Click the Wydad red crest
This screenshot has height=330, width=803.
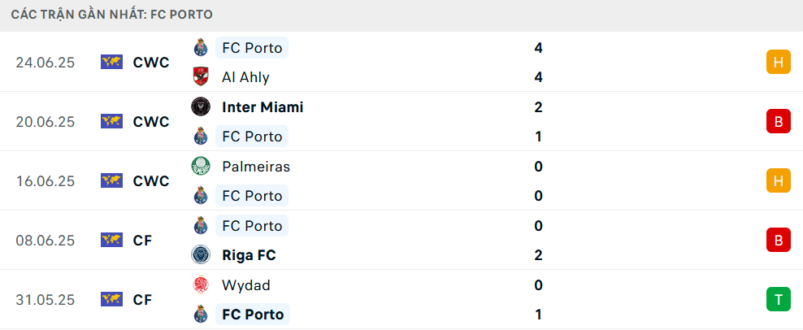[201, 285]
